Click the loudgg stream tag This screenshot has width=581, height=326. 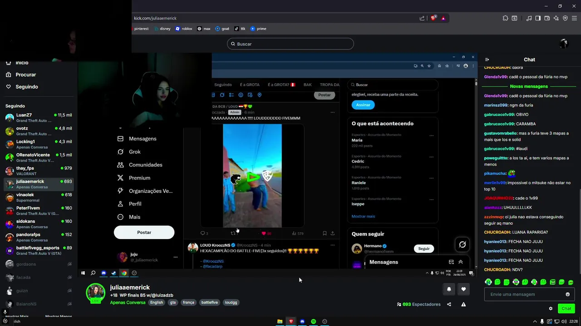tap(231, 302)
